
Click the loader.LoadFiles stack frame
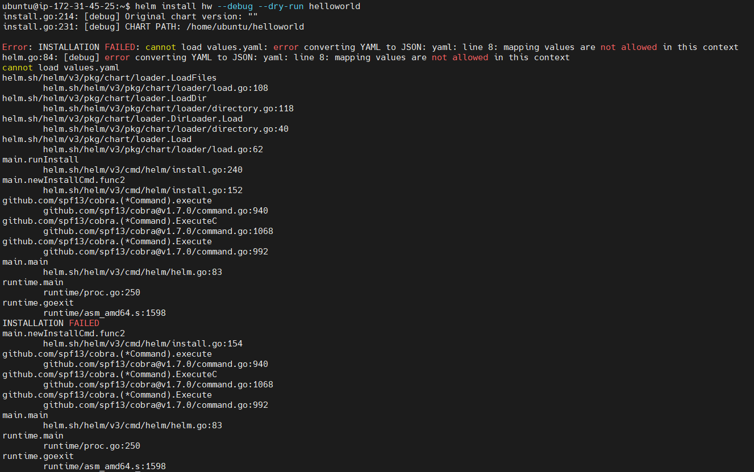109,78
